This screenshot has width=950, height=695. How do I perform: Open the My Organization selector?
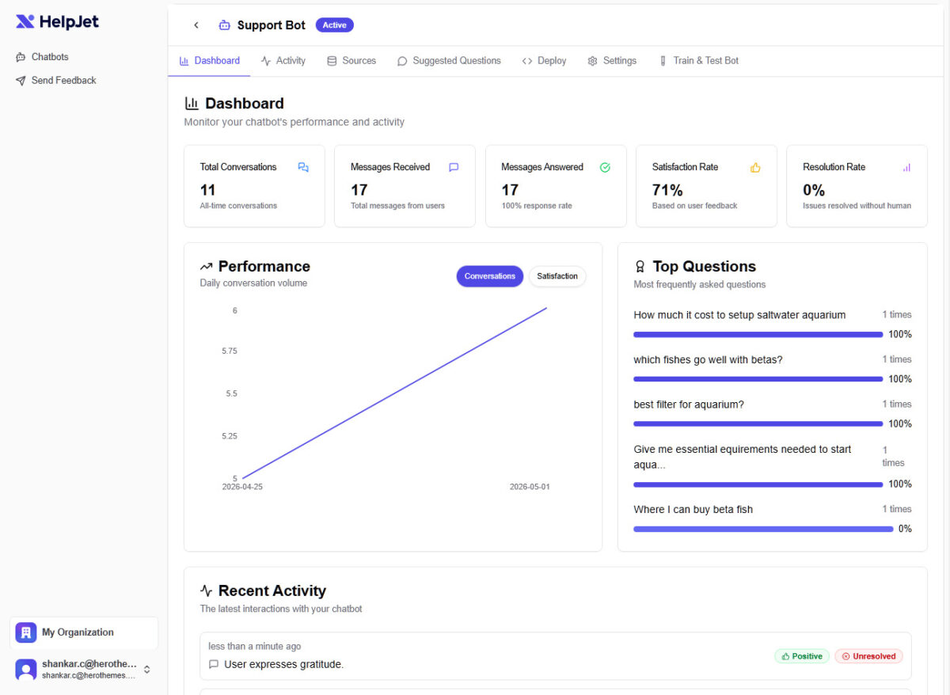click(84, 632)
